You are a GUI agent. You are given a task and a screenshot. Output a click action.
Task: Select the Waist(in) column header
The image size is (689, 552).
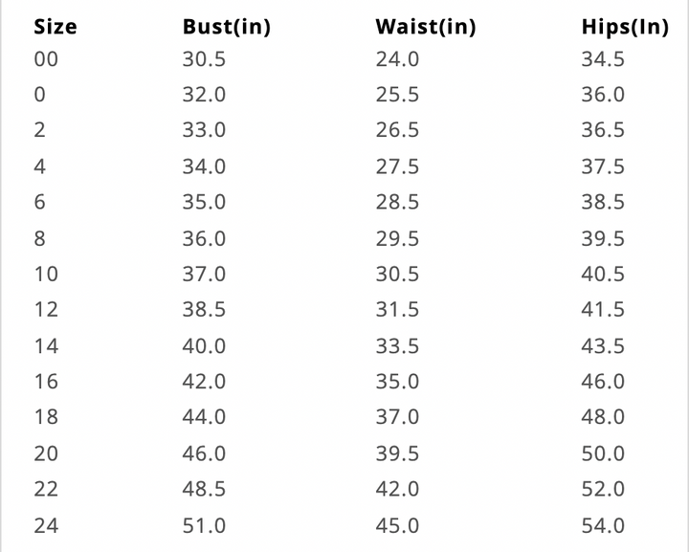click(426, 28)
